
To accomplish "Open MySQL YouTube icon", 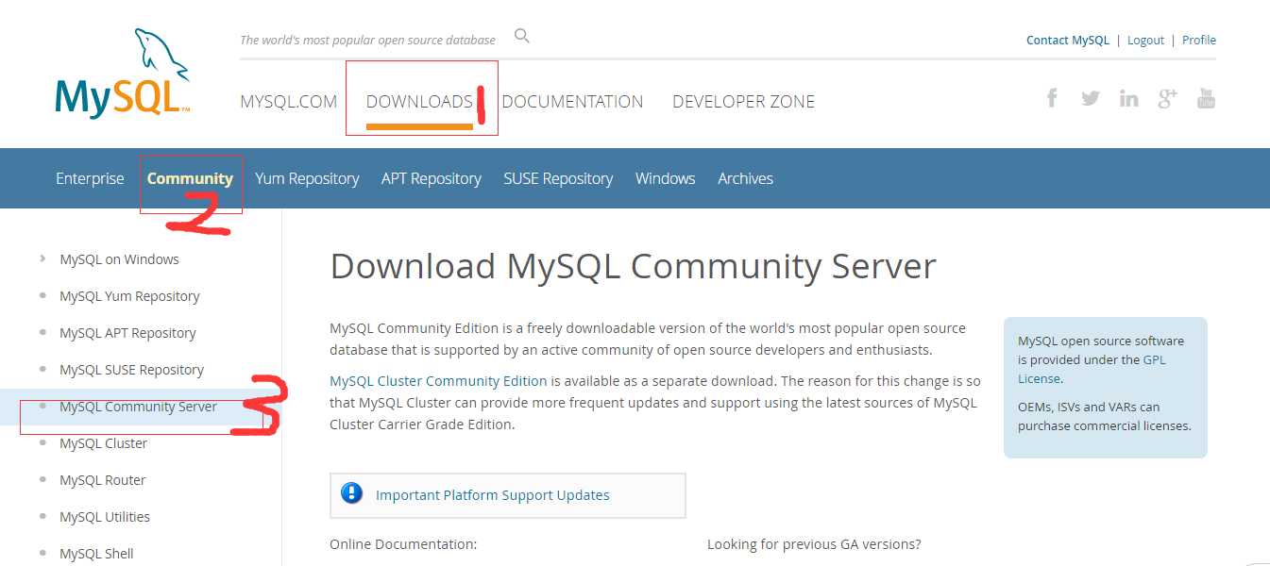I will coord(1206,97).
